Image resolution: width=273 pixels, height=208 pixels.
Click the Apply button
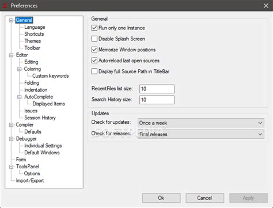[248, 198]
